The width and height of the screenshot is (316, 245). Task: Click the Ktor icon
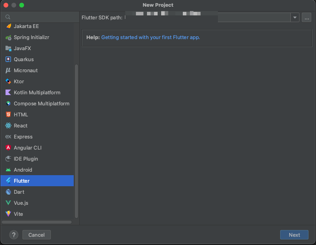click(8, 82)
